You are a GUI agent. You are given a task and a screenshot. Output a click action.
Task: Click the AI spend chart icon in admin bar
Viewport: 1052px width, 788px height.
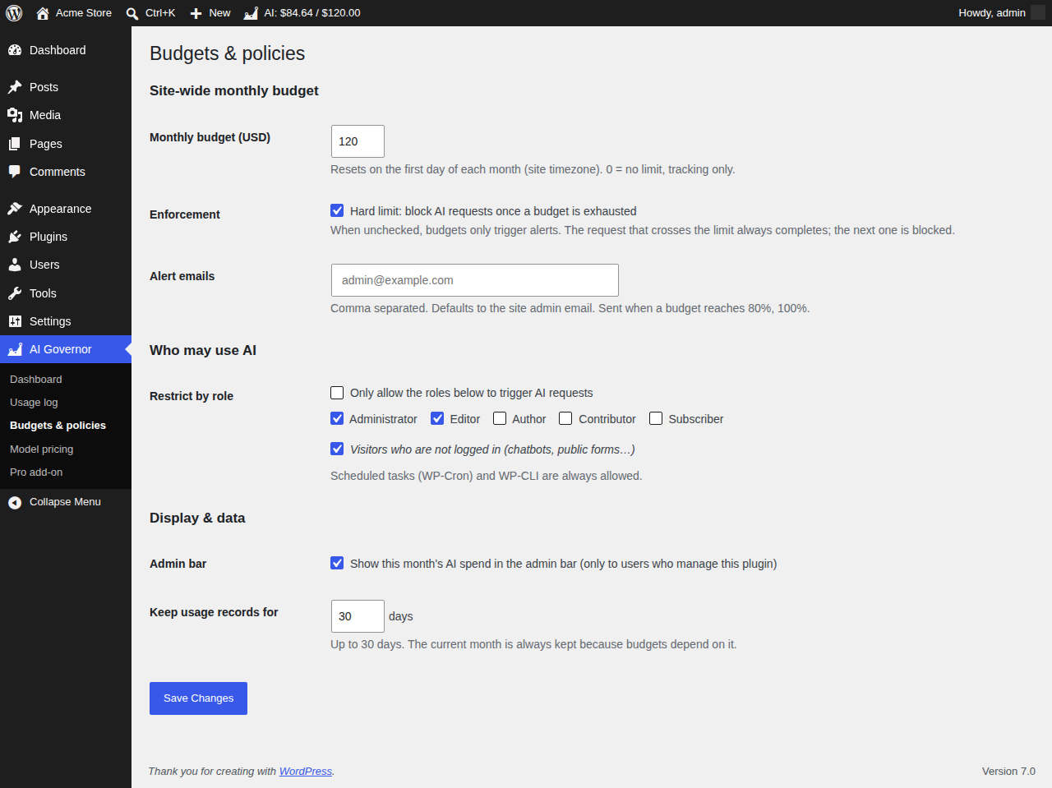pos(251,13)
